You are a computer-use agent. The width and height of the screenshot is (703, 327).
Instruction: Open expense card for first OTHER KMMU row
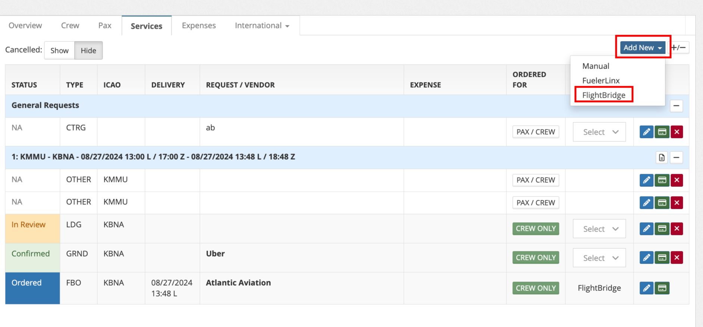662,180
